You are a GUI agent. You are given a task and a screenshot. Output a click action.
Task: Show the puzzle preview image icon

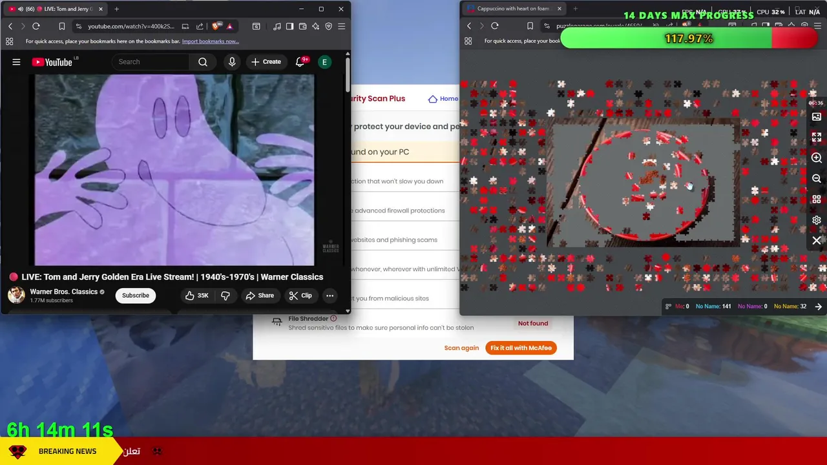[x=817, y=117]
